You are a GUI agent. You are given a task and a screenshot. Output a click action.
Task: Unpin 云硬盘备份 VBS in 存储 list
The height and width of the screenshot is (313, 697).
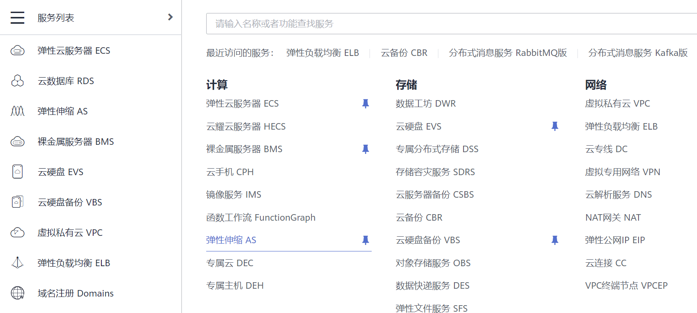555,240
